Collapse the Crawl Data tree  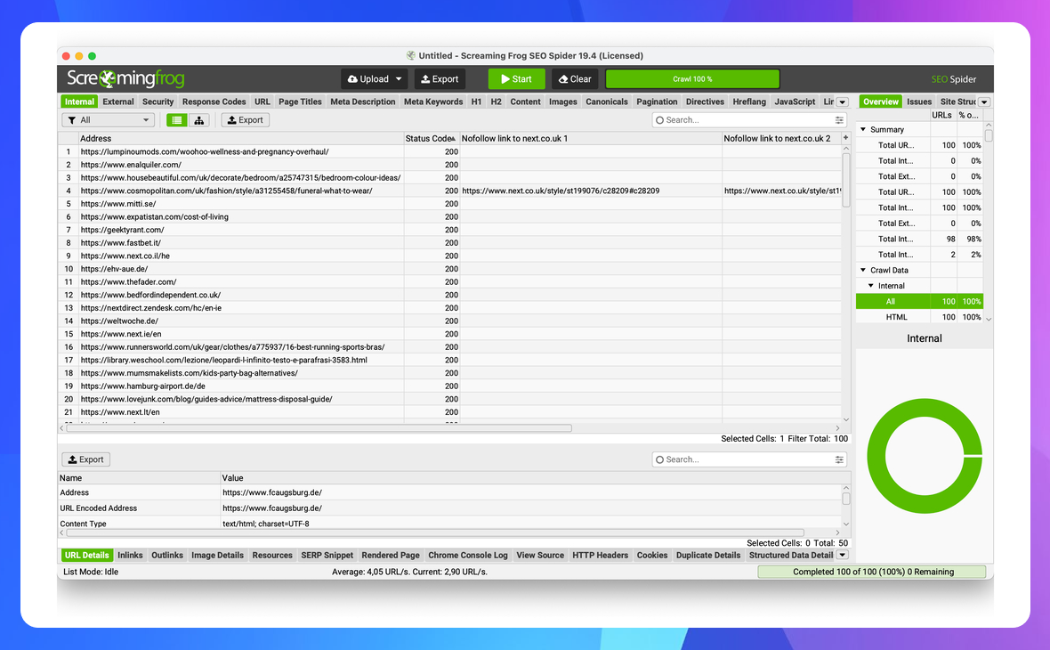863,271
